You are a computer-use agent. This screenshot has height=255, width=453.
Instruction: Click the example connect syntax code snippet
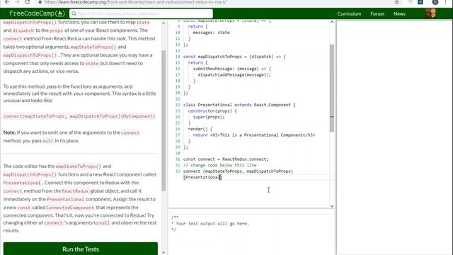pyautogui.click(x=79, y=116)
